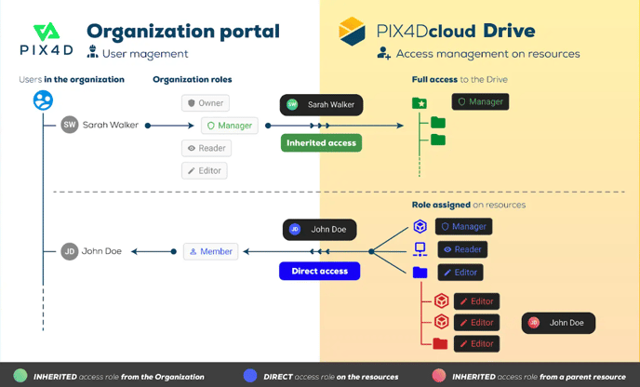Click the green Manager badge beside Drive folder

480,101
